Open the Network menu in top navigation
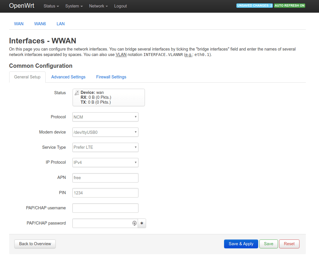The height and width of the screenshot is (259, 319). tap(98, 6)
